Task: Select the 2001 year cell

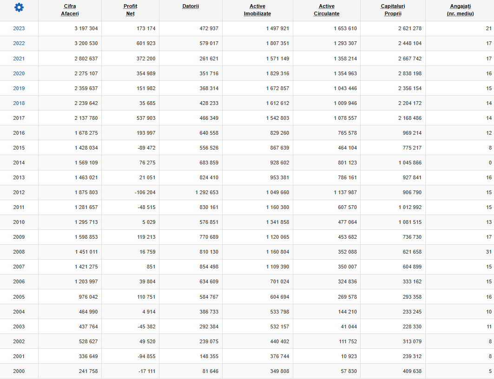Action: pyautogui.click(x=19, y=356)
